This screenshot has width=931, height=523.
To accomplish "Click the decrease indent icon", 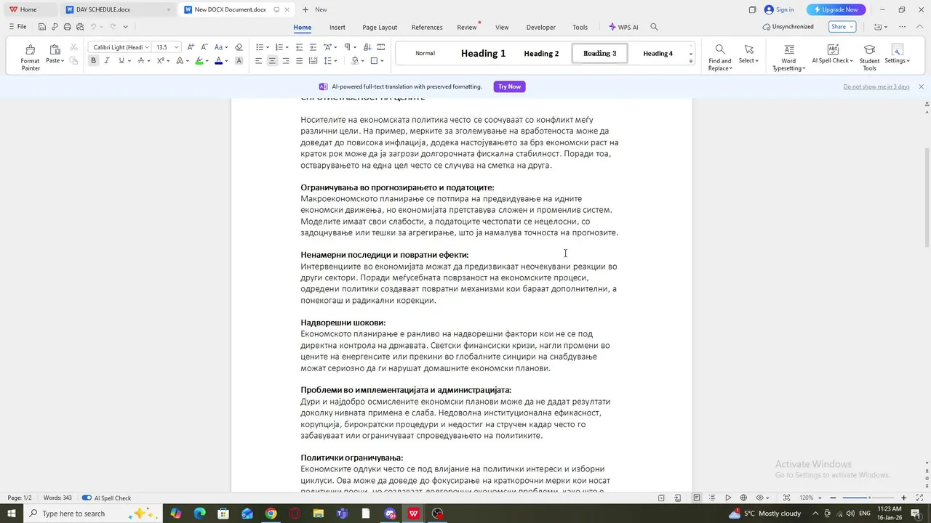I will click(300, 47).
